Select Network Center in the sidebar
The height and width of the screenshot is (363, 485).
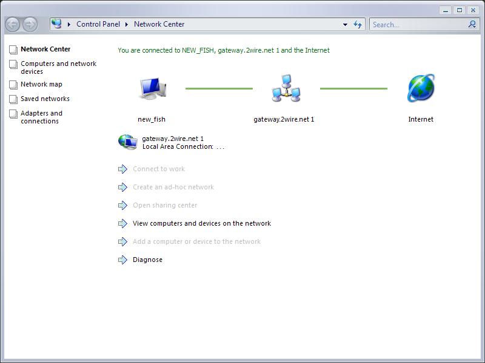pyautogui.click(x=45, y=49)
